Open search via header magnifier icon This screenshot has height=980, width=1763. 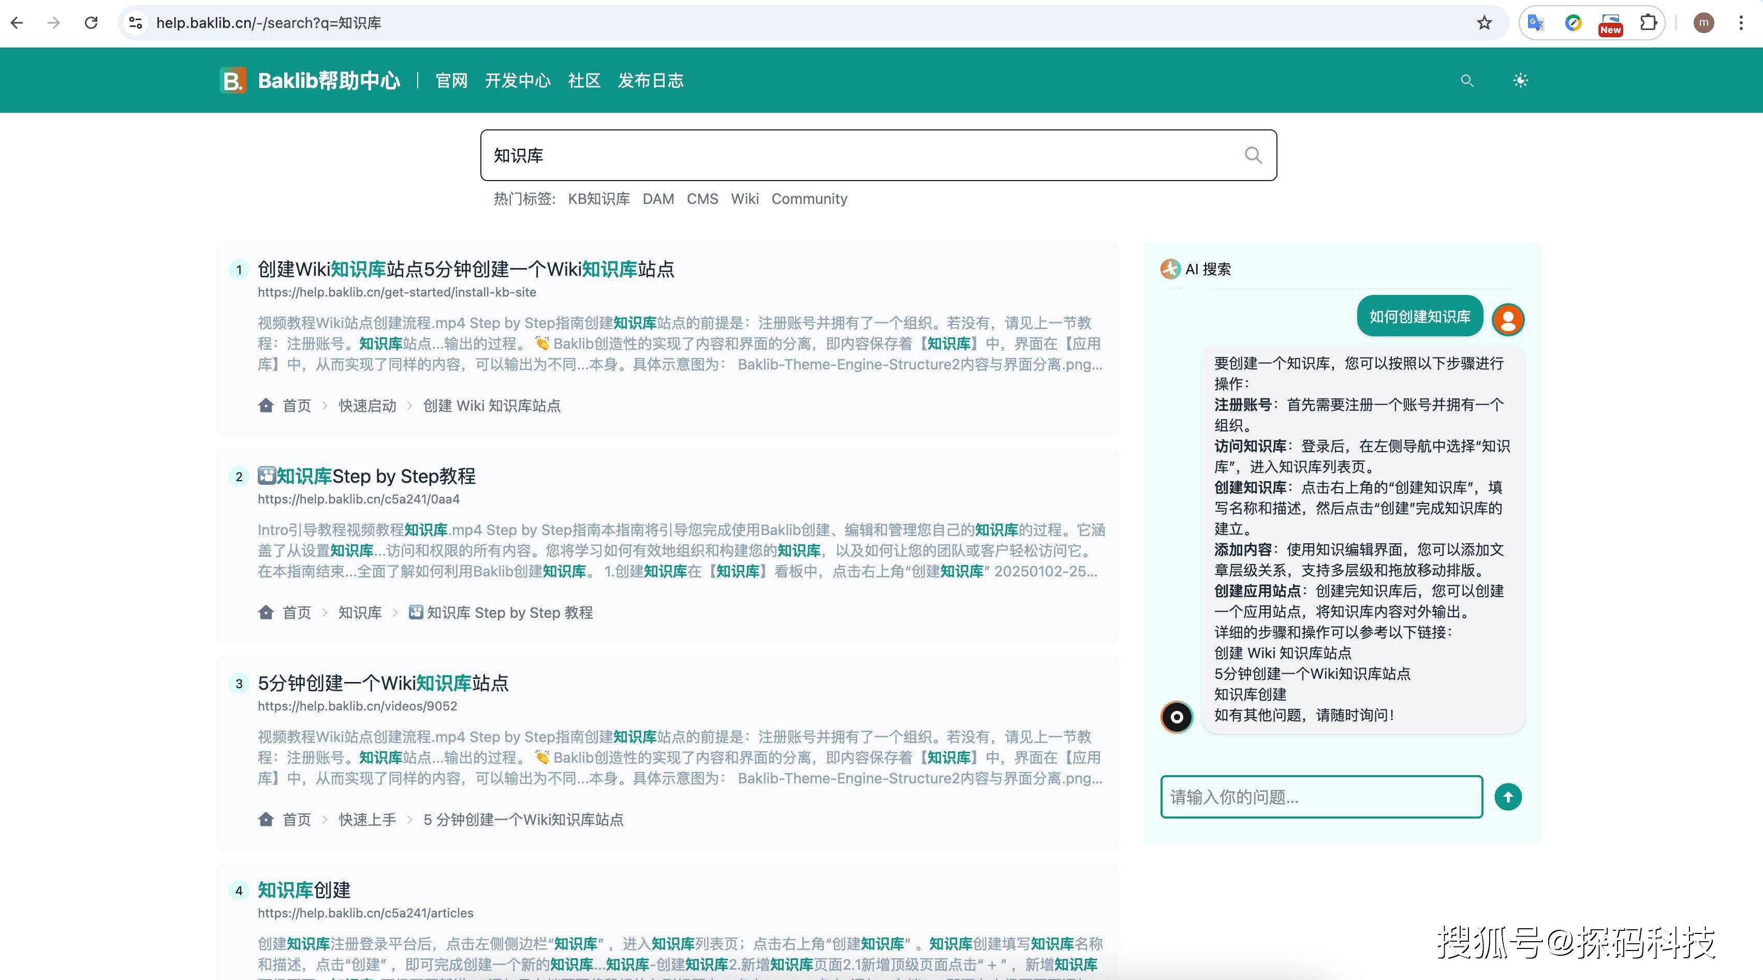pos(1466,81)
